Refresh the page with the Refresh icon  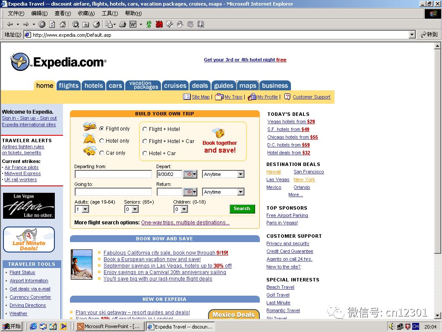tap(52, 25)
